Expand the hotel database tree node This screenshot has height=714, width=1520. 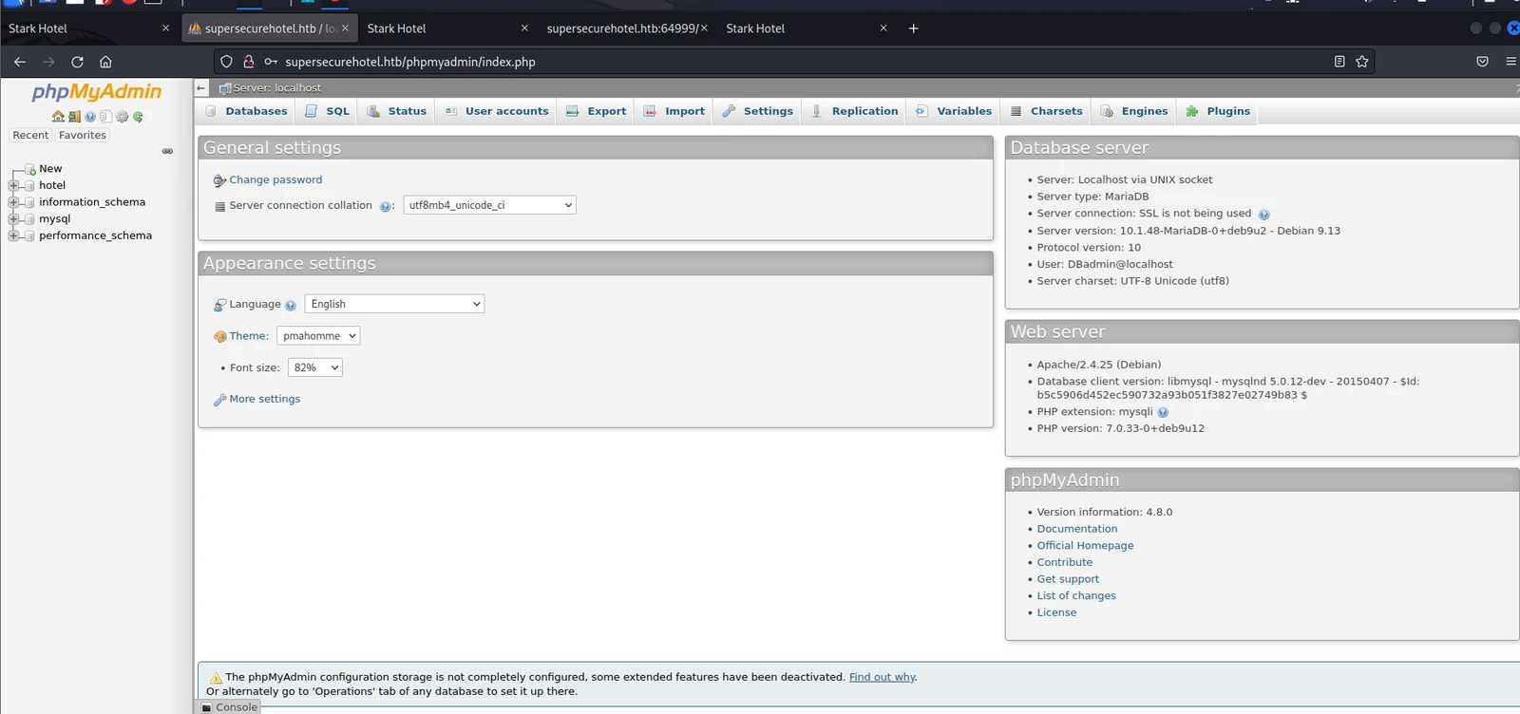[13, 186]
